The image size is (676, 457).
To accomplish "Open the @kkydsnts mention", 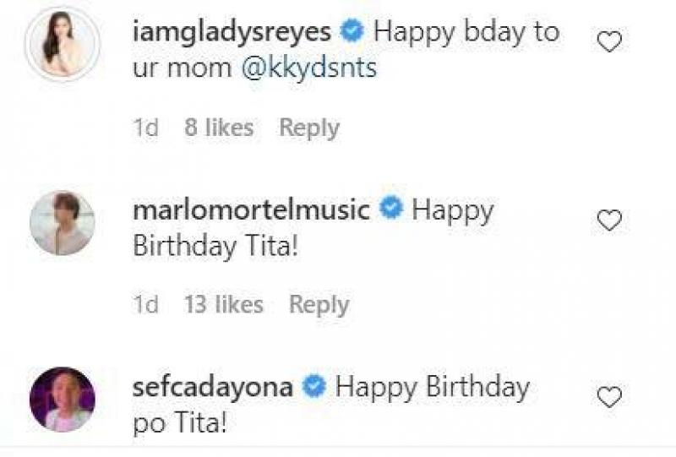I will (309, 68).
